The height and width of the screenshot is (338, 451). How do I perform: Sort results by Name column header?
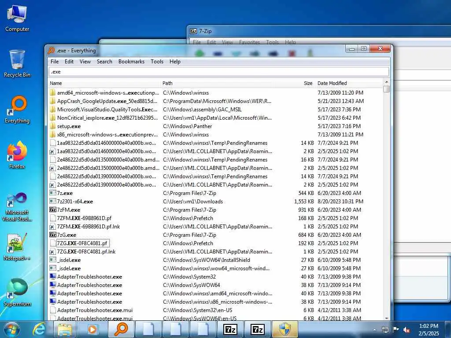tap(105, 83)
